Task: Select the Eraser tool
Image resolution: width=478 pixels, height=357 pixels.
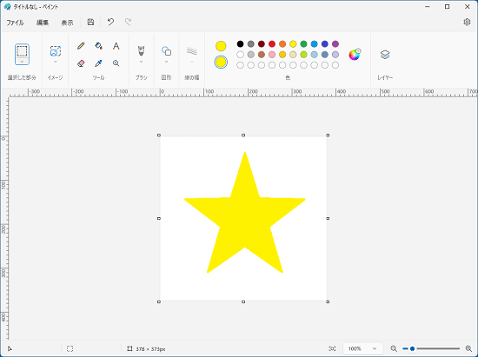Action: tap(81, 63)
